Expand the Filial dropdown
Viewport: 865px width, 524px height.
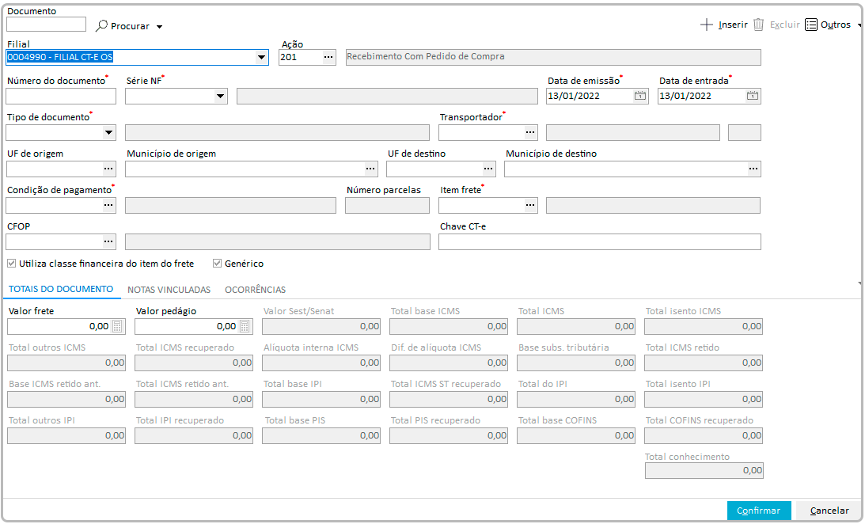coord(261,57)
